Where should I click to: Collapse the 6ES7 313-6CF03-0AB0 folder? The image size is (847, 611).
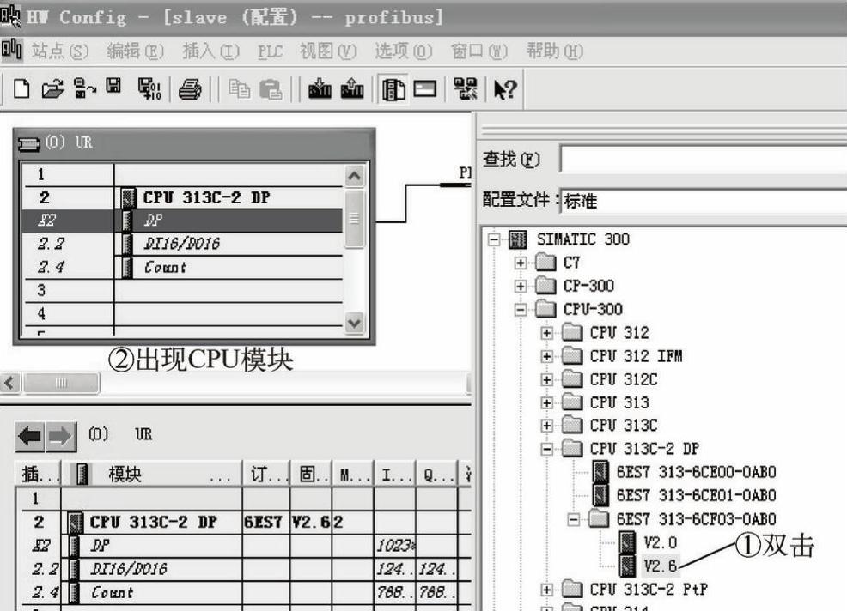(574, 520)
